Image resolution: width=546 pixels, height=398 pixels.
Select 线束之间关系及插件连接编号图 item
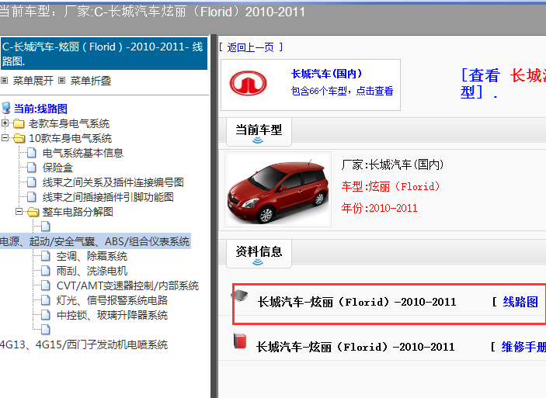(x=113, y=182)
